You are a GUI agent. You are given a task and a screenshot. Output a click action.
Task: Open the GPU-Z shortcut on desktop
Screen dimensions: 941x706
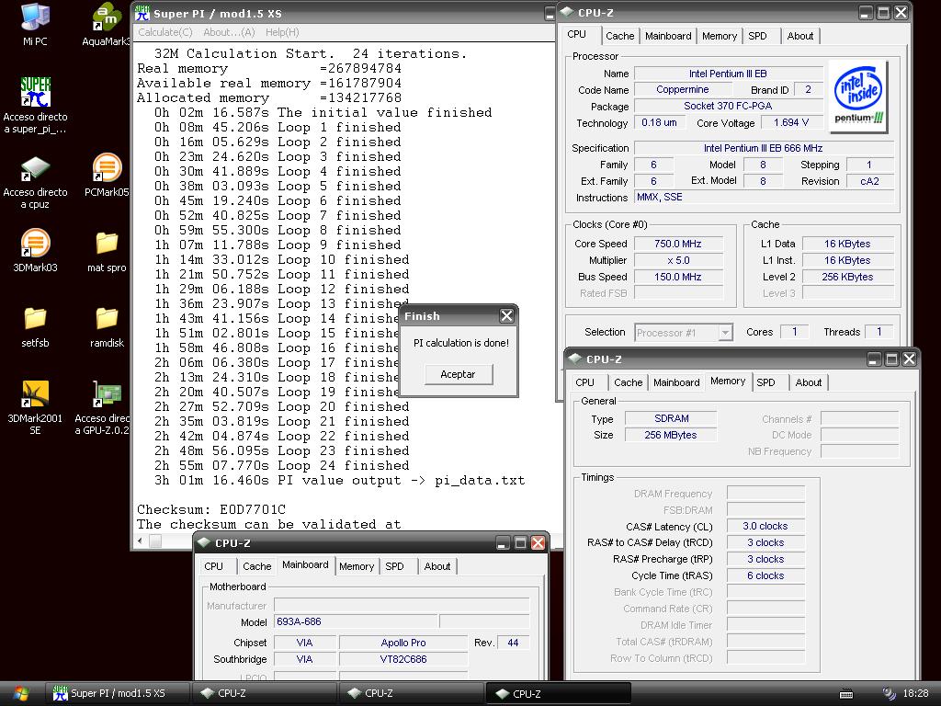[103, 407]
